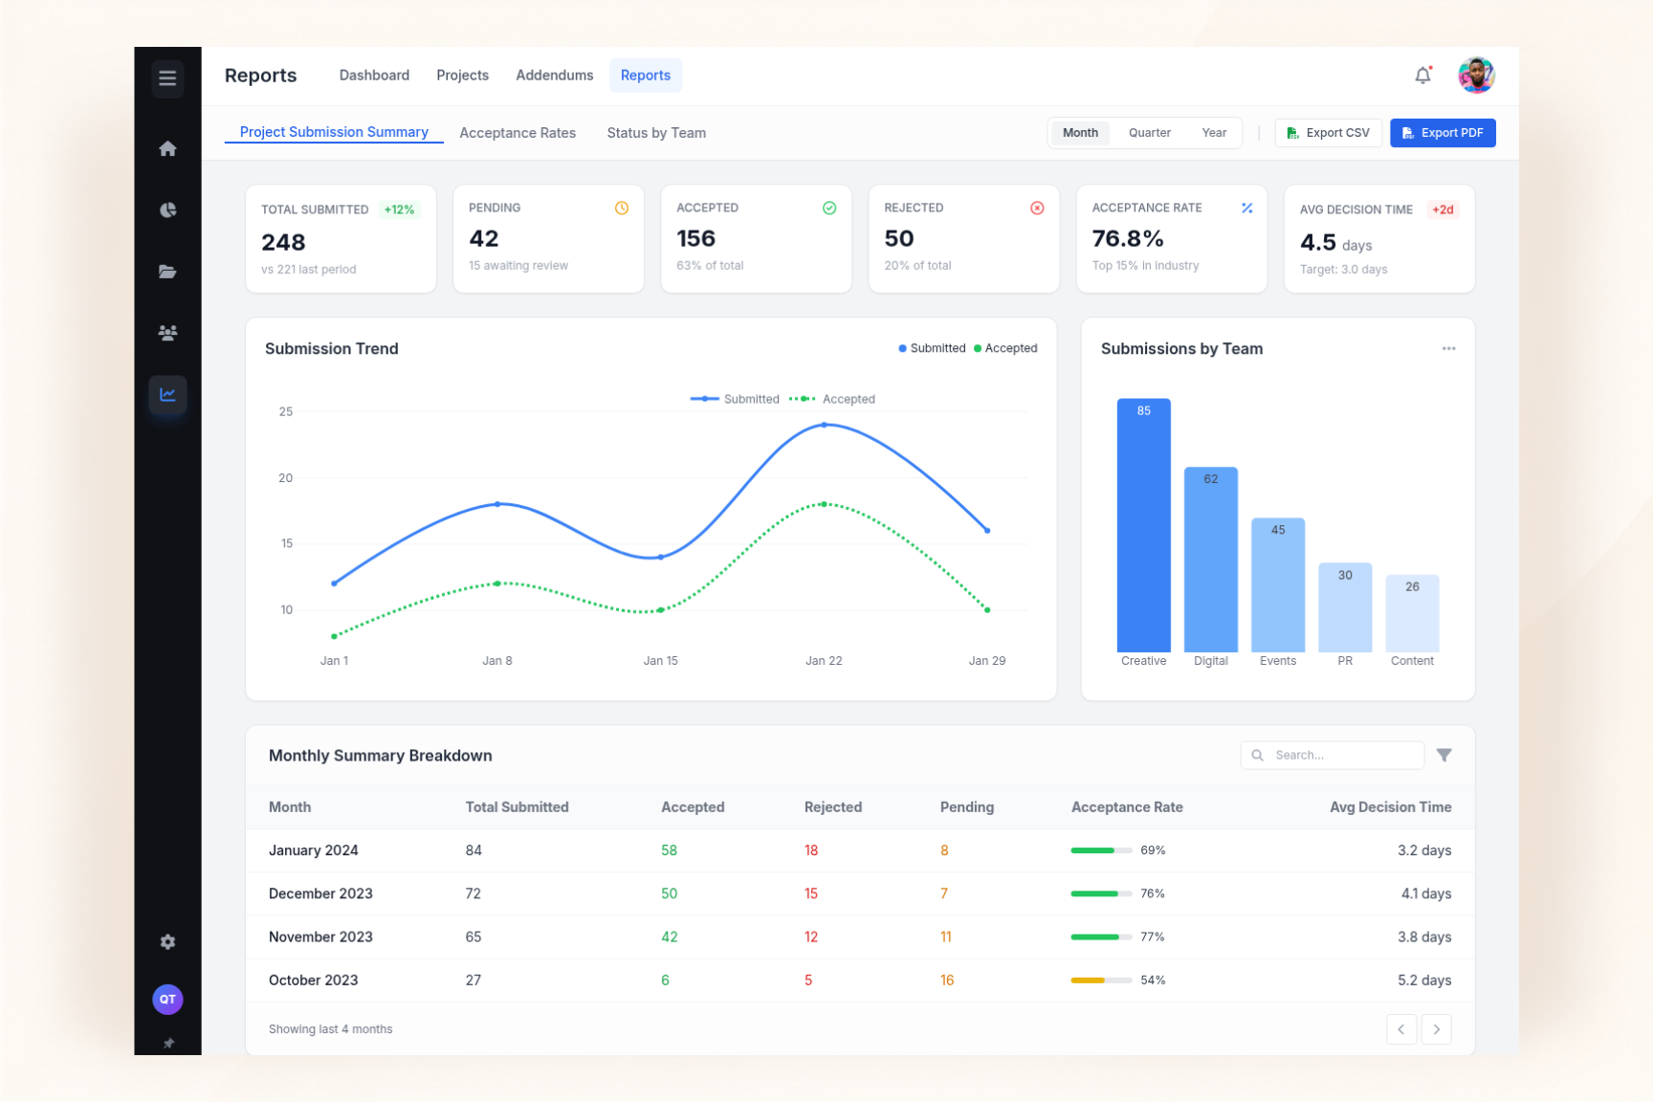The image size is (1653, 1102).
Task: Open the Addendums nav item
Action: click(x=554, y=76)
